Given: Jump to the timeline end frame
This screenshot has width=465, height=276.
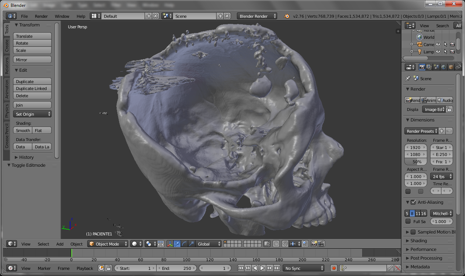Looking at the screenshot, I should [277, 268].
